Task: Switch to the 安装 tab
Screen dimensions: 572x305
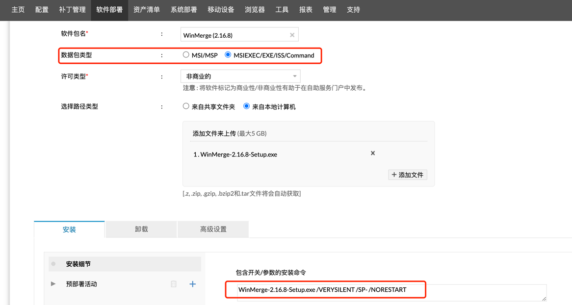Action: (69, 229)
